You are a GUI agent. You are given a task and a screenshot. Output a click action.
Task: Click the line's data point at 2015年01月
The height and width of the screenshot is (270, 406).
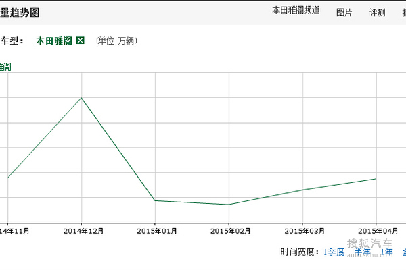(x=155, y=200)
